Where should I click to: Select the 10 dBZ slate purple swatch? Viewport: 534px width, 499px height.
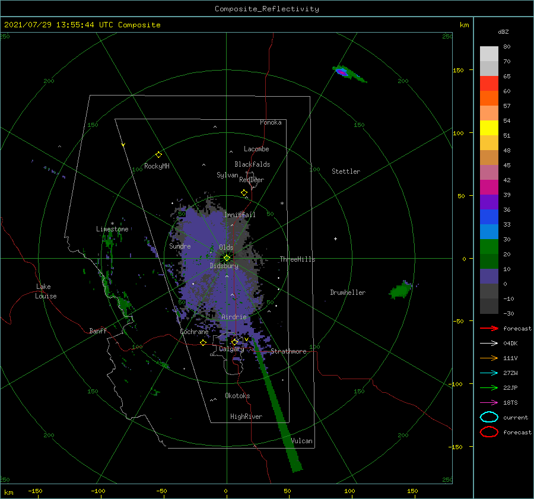[x=489, y=276]
